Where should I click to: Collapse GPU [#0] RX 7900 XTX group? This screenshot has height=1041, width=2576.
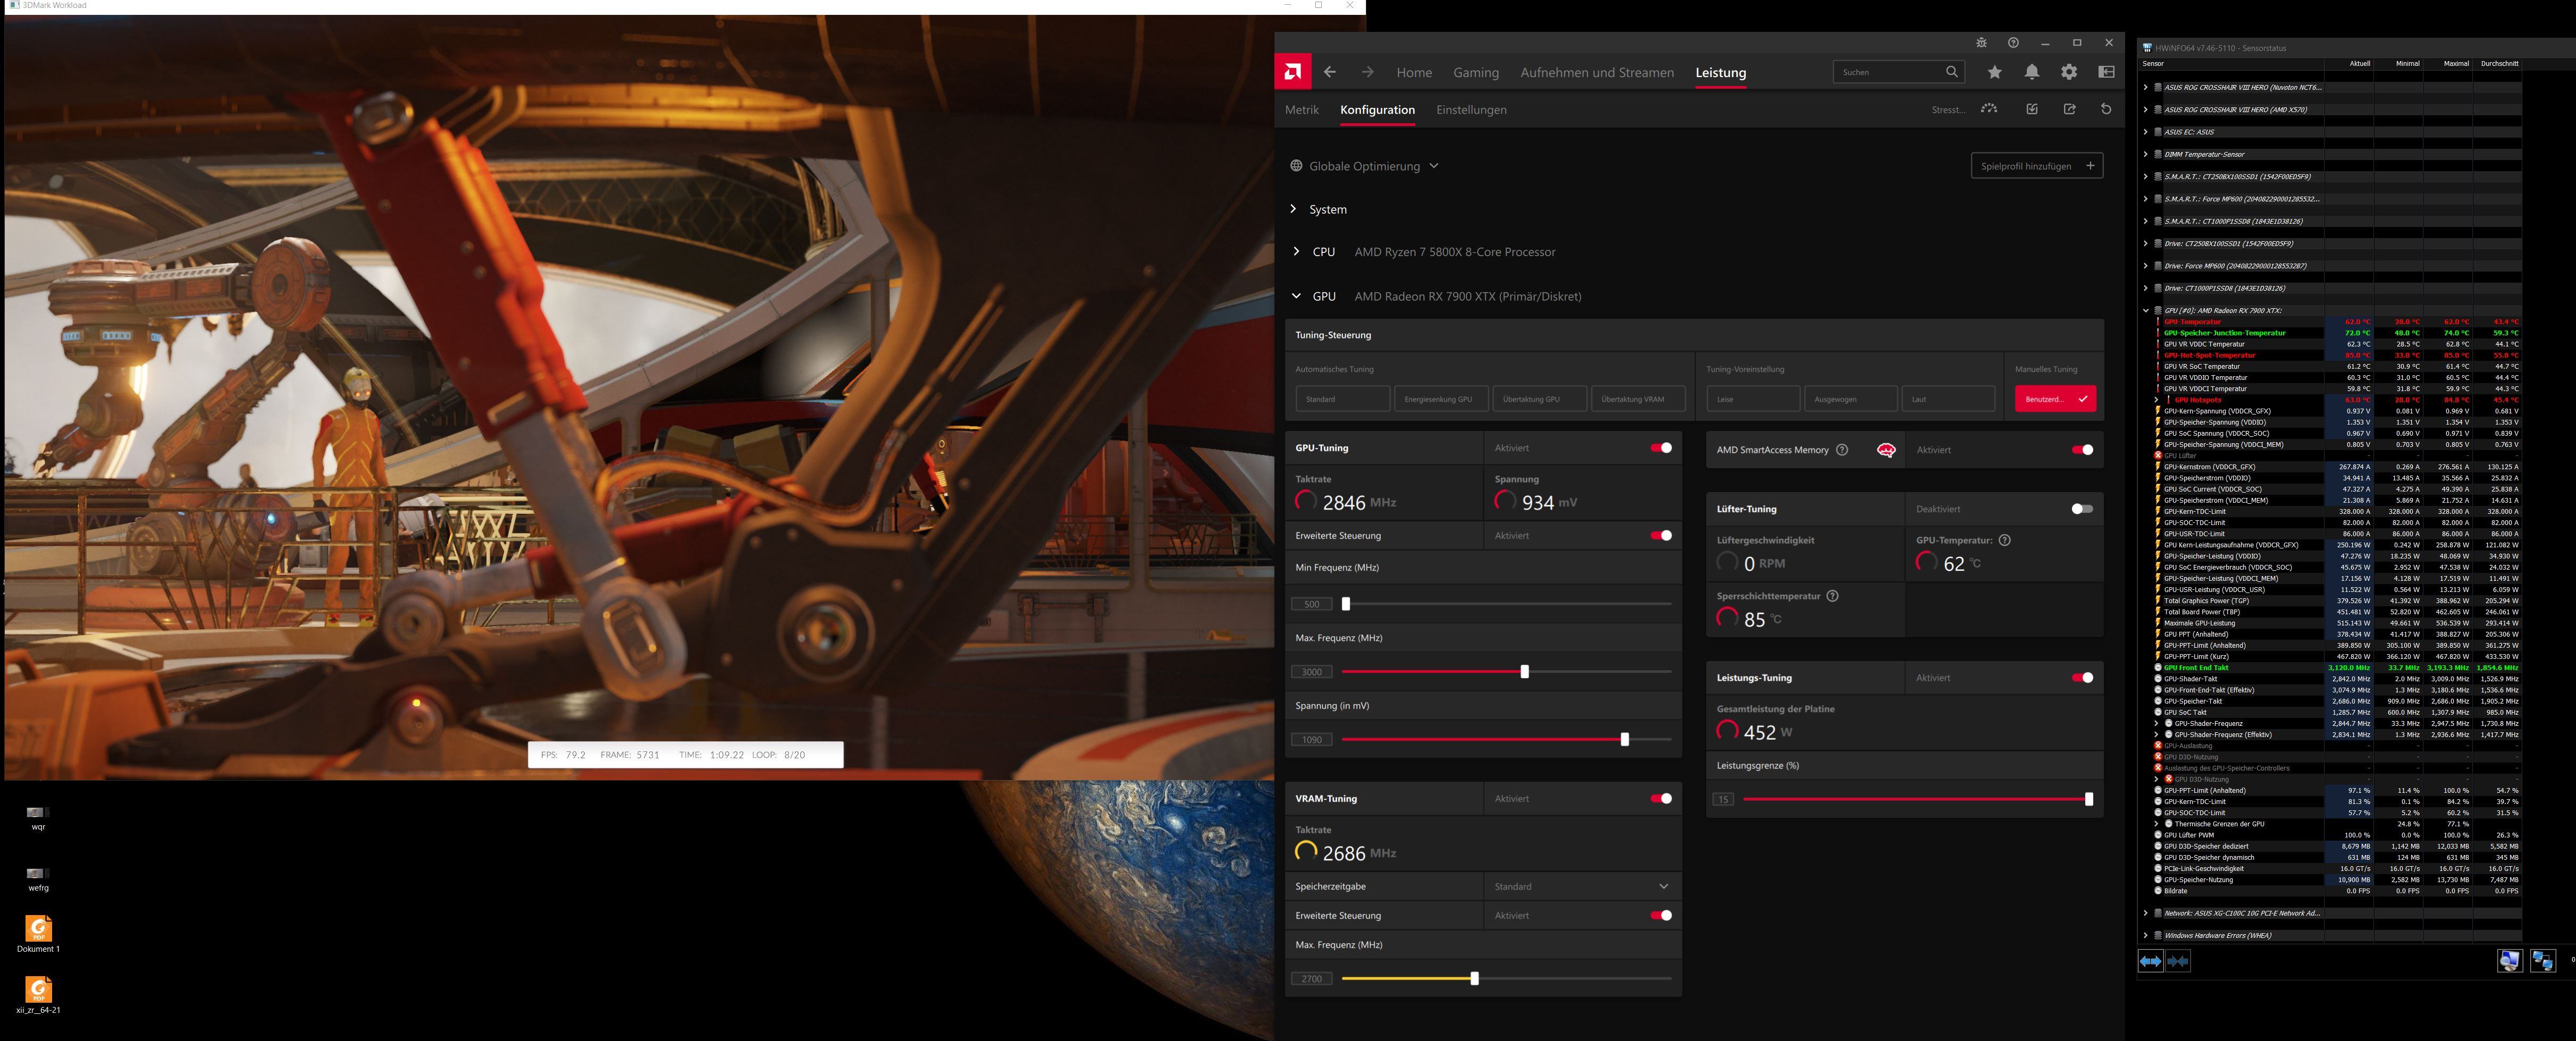(2146, 310)
